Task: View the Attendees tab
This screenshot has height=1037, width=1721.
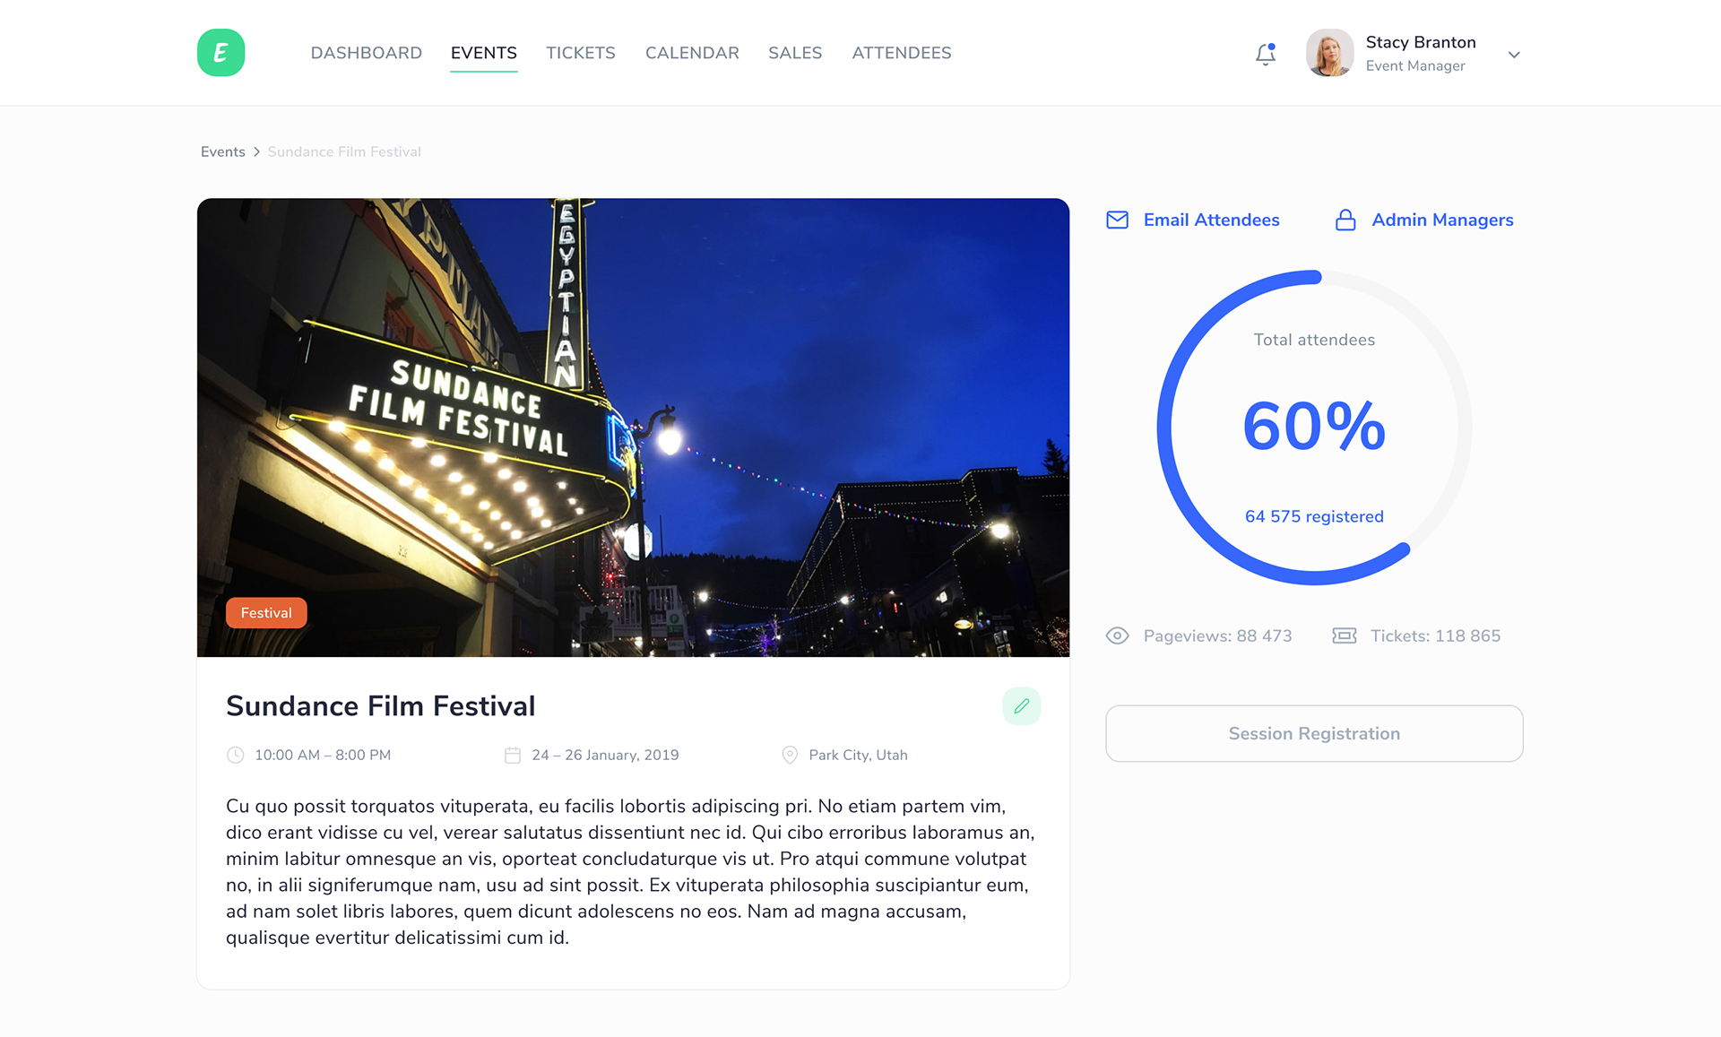Action: coord(902,53)
